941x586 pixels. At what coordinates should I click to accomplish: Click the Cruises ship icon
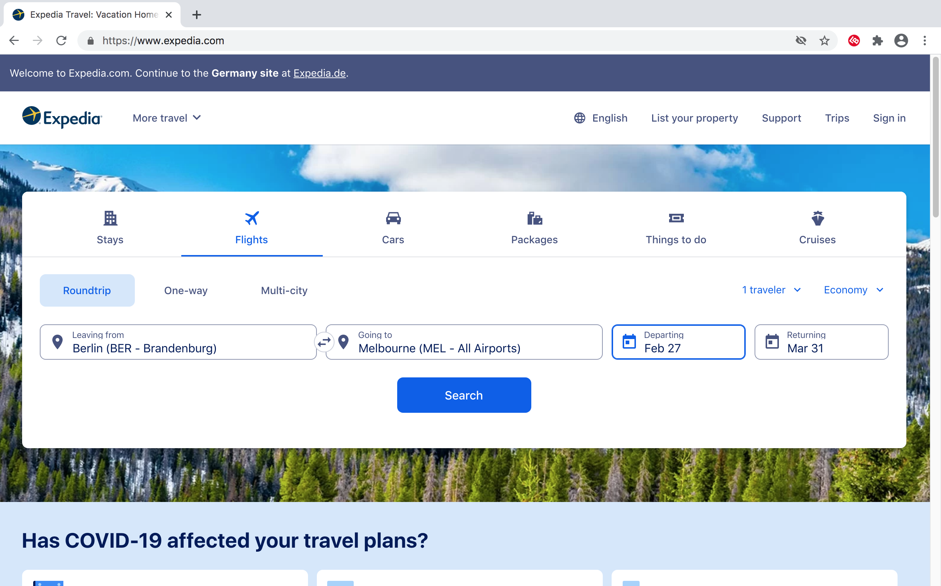pyautogui.click(x=818, y=218)
